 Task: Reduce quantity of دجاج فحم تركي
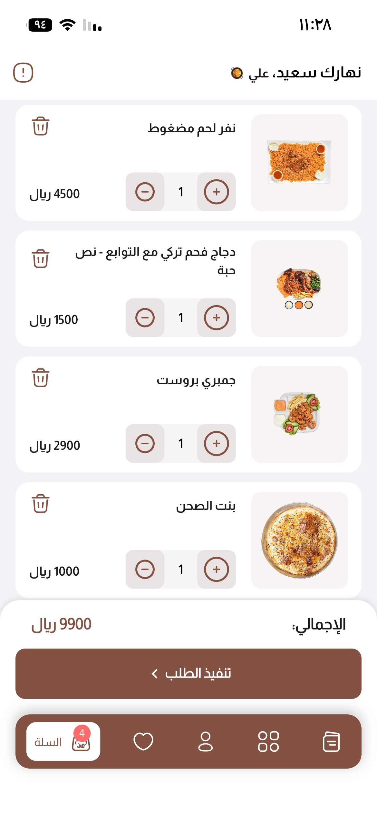(x=145, y=318)
